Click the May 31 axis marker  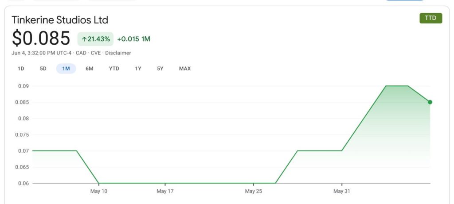click(341, 191)
